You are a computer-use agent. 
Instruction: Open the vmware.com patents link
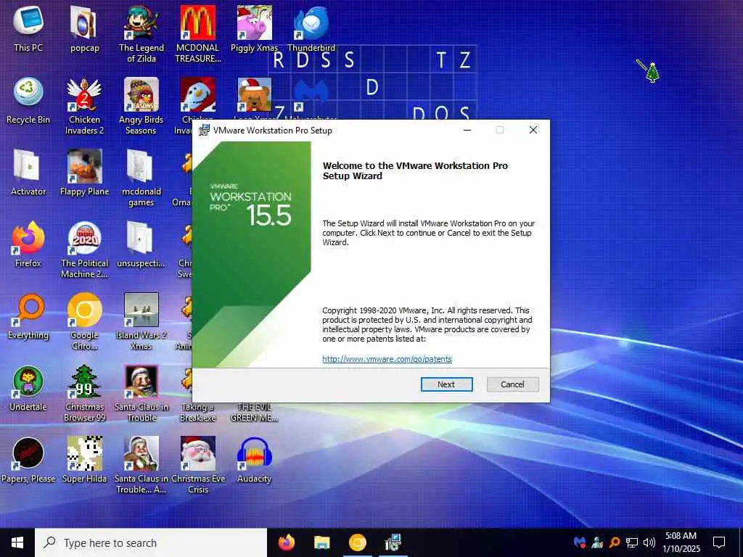click(387, 359)
